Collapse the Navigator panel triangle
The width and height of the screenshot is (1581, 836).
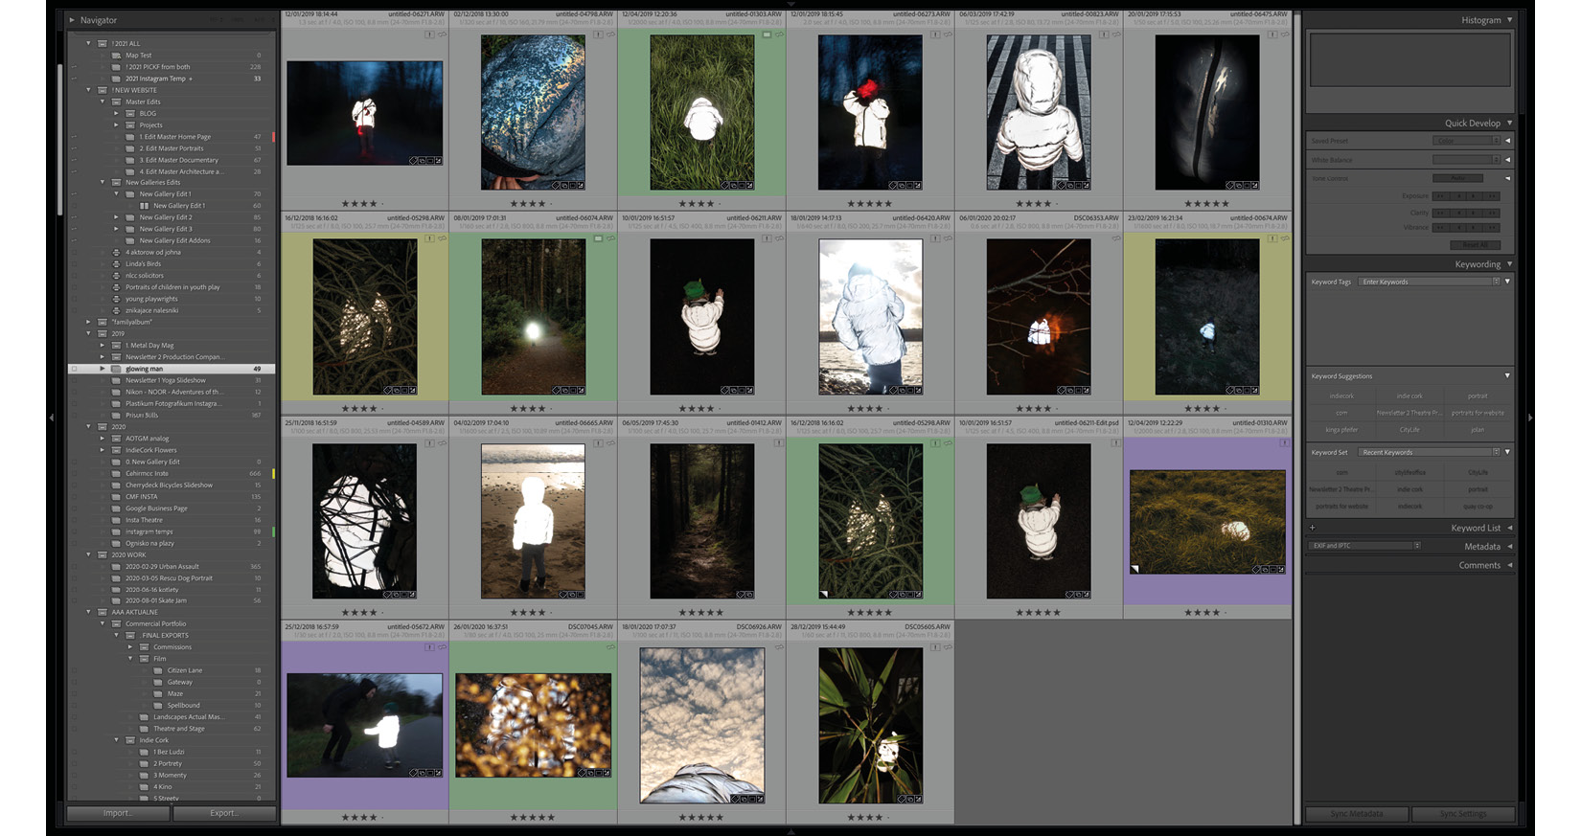[72, 20]
